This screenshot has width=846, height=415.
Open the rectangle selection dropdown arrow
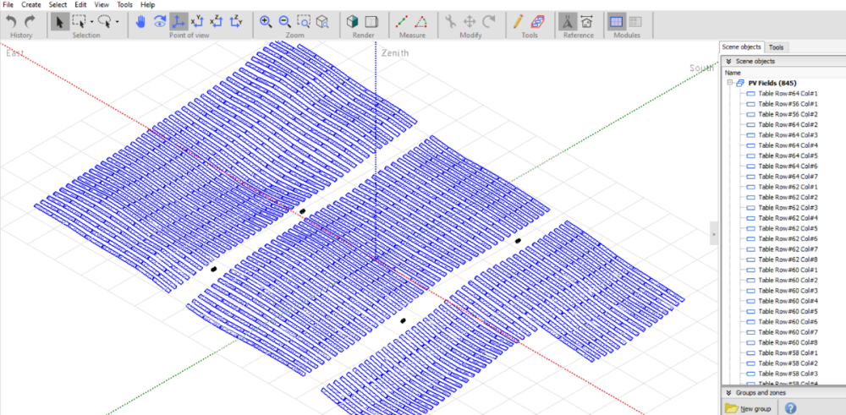[91, 22]
